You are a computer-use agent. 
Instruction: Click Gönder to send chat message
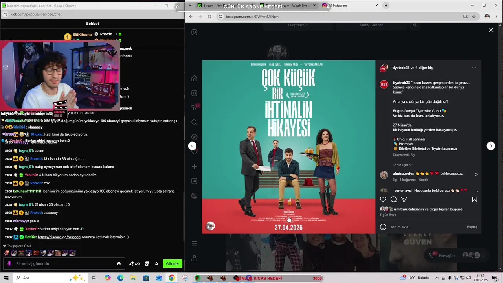173,264
